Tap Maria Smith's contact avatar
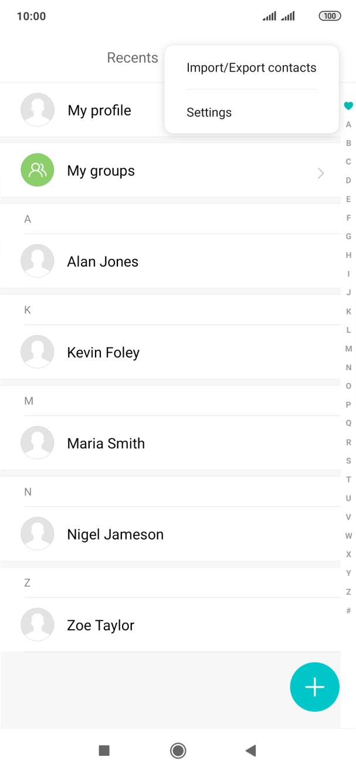356x771 pixels. [x=37, y=442]
